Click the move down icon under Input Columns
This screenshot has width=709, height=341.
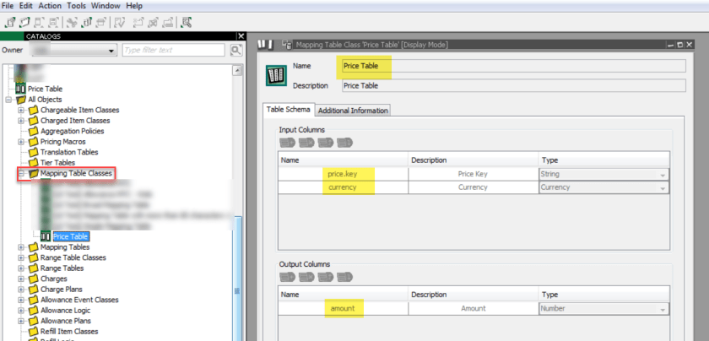tap(344, 143)
